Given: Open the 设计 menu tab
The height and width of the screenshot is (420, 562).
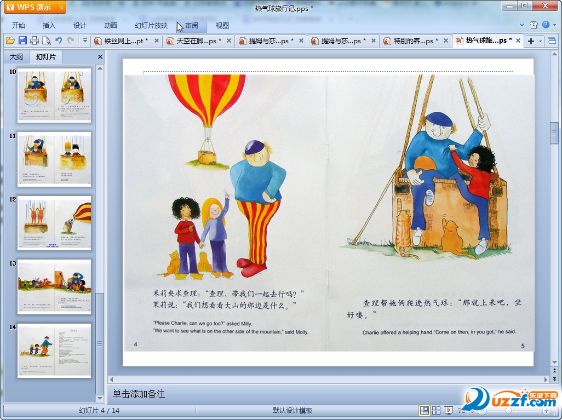Looking at the screenshot, I should pyautogui.click(x=79, y=25).
